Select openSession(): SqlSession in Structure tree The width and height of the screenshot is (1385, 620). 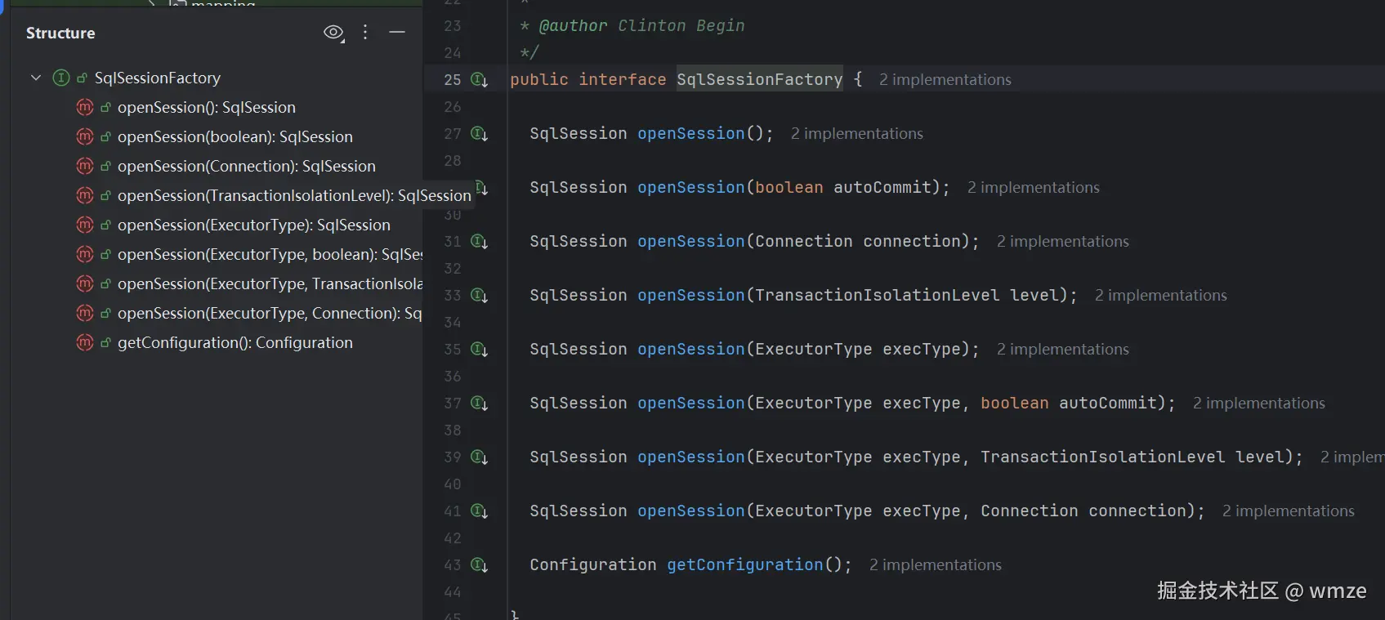(x=207, y=107)
